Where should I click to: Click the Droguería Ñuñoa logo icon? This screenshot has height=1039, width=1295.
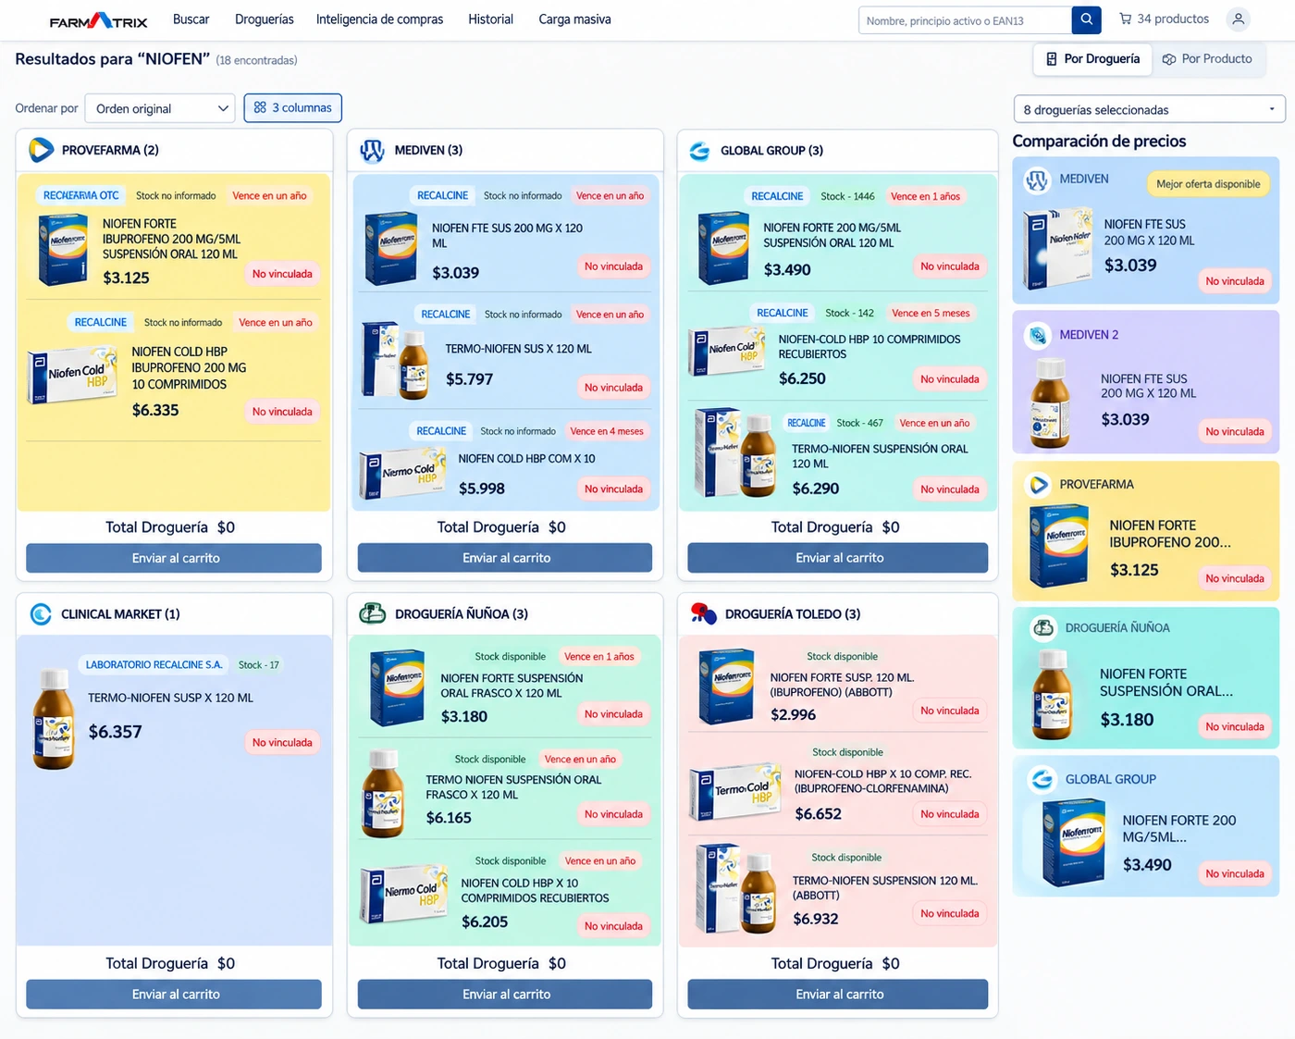pyautogui.click(x=372, y=613)
